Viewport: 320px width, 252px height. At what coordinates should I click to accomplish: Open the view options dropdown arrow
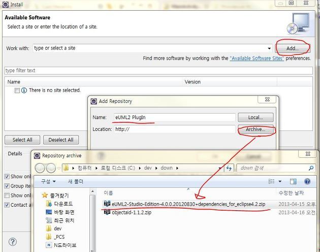[280, 181]
